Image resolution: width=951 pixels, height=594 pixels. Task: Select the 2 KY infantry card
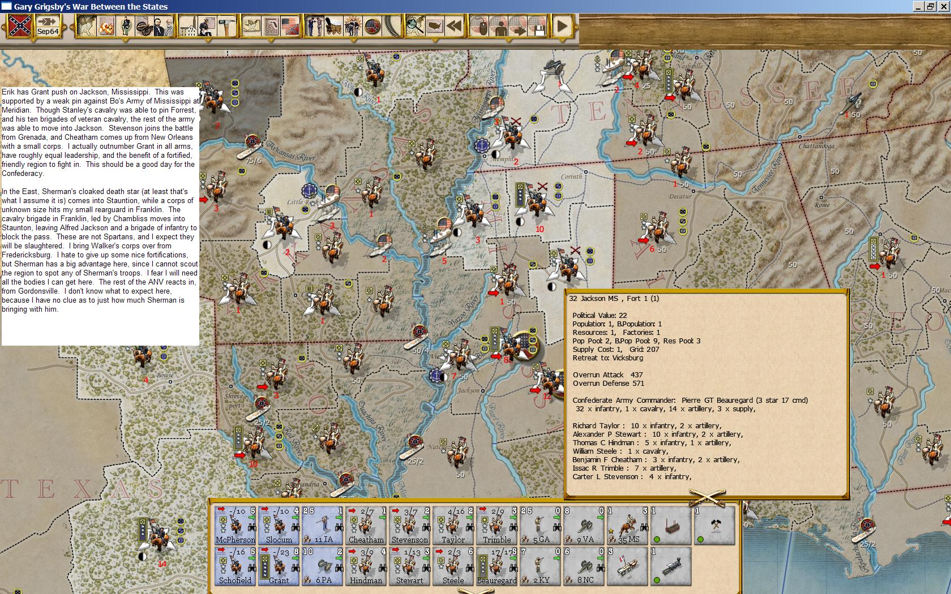point(541,566)
